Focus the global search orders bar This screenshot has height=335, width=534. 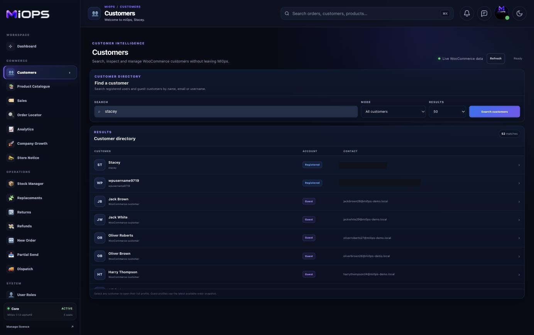(x=367, y=14)
